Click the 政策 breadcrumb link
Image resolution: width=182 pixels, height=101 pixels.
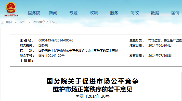coord(22,22)
